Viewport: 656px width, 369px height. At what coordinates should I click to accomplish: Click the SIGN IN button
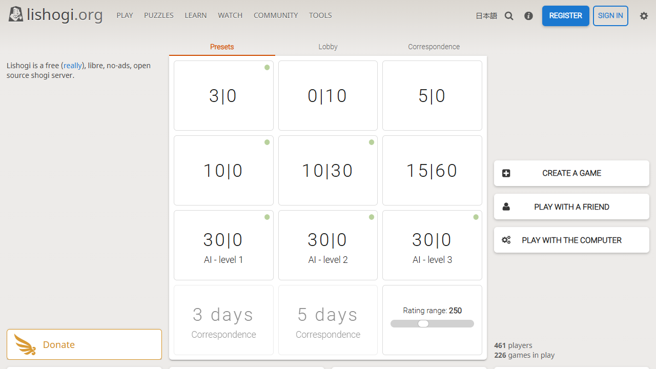[x=610, y=16]
